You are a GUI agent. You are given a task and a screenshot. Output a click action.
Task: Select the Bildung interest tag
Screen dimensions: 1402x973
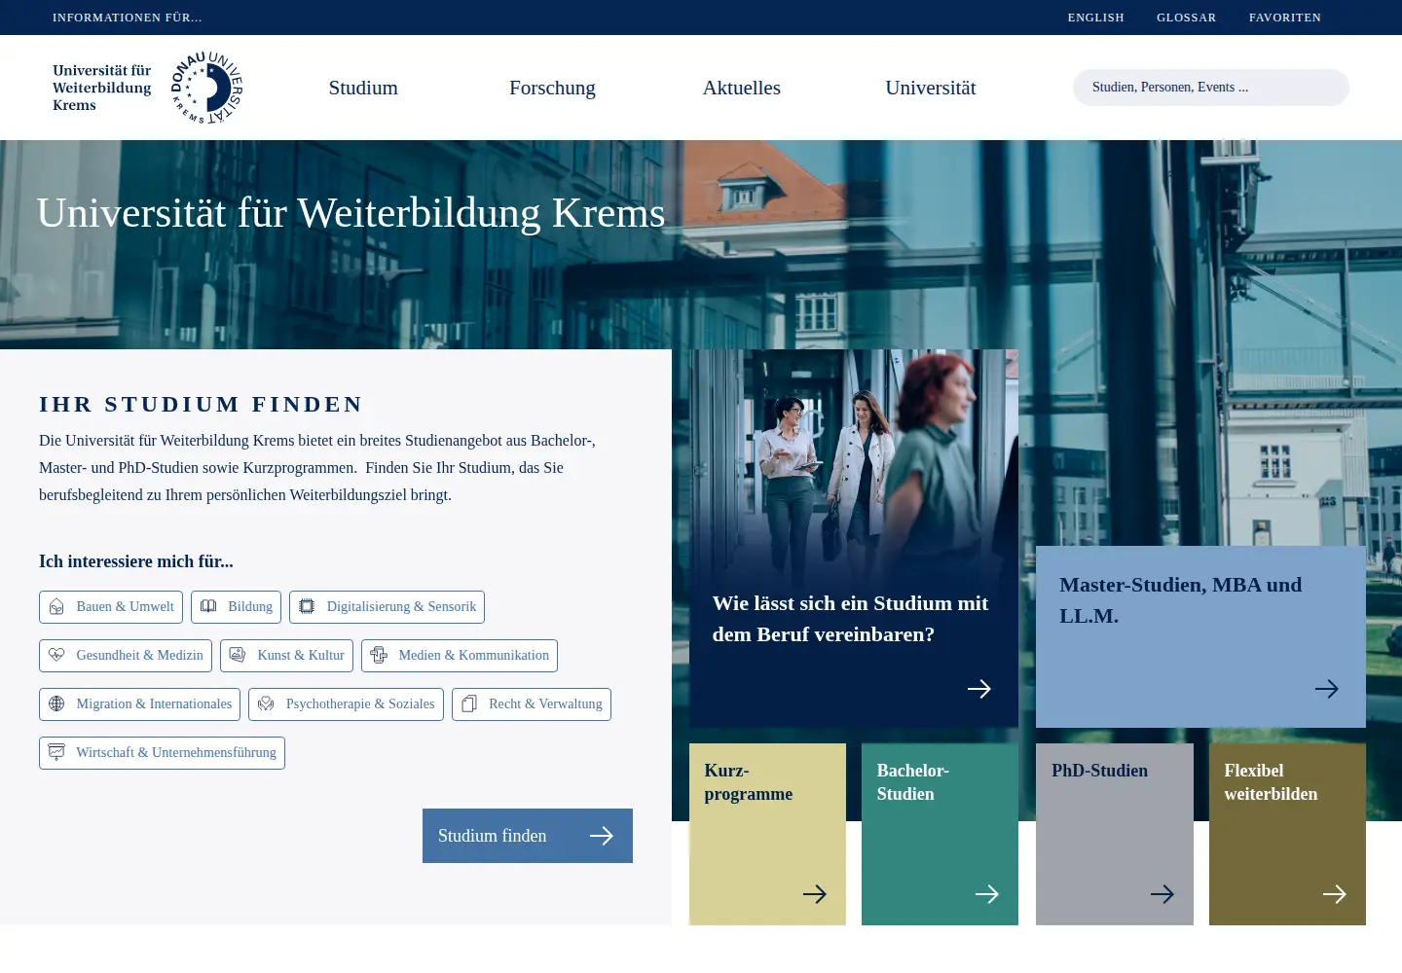click(237, 607)
